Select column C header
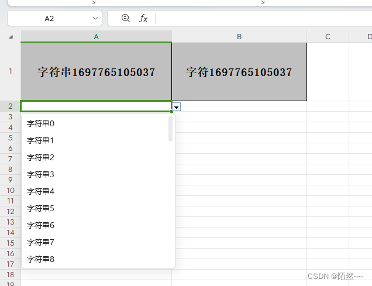Viewport: 372px width, 286px height. tap(328, 36)
